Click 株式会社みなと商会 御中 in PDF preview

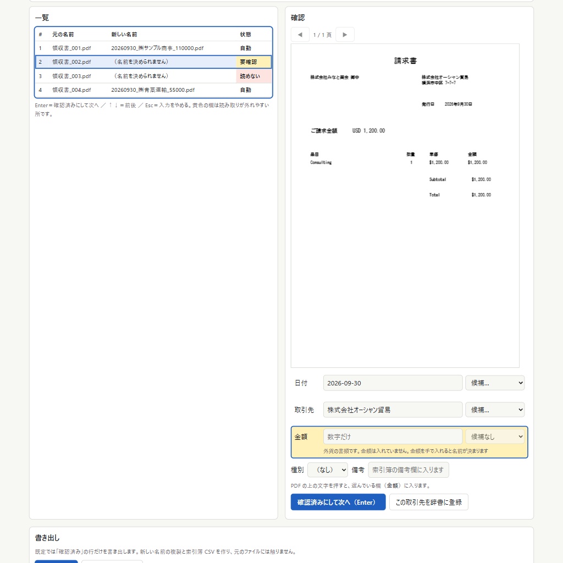tap(335, 77)
